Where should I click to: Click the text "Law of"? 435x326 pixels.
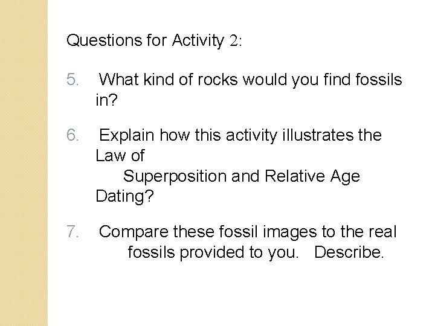(x=120, y=156)
